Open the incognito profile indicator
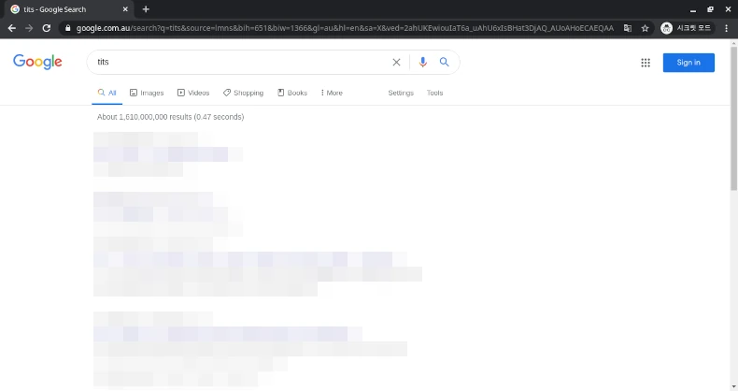 [x=687, y=28]
